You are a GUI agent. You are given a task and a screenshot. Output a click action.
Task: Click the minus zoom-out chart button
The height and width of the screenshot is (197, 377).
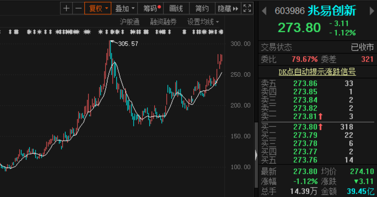tap(78, 8)
